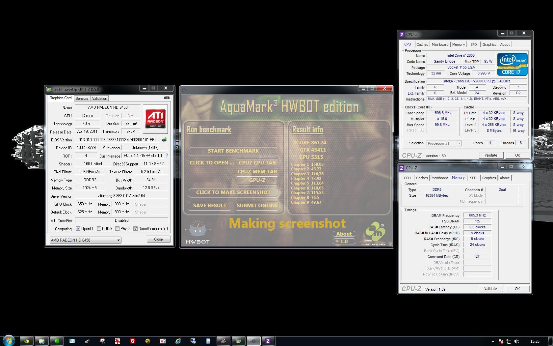Open Remote Desktop Connection taskbar icon
Image resolution: width=553 pixels, height=346 pixels.
point(193,341)
